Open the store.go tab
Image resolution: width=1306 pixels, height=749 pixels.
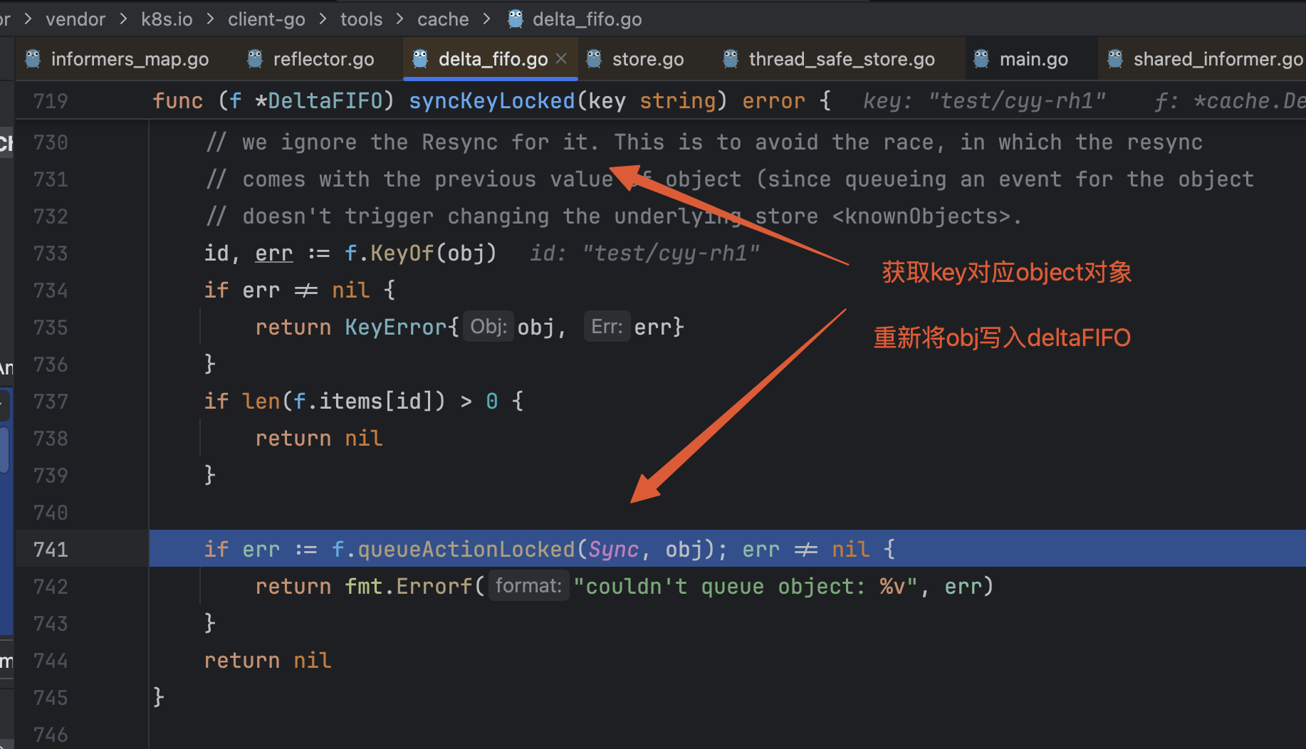click(635, 59)
